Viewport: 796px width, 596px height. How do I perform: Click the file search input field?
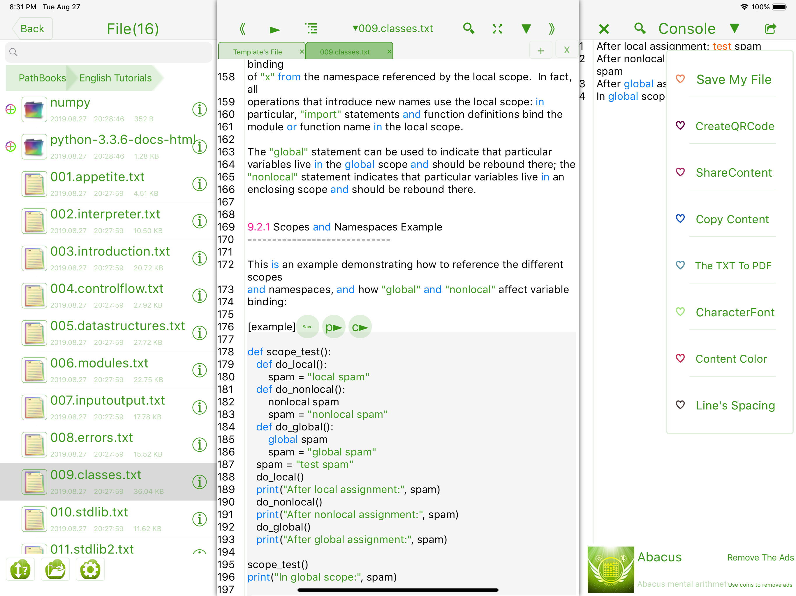[108, 52]
